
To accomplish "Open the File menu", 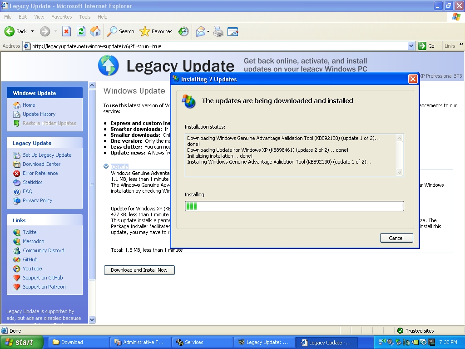I will [x=8, y=17].
